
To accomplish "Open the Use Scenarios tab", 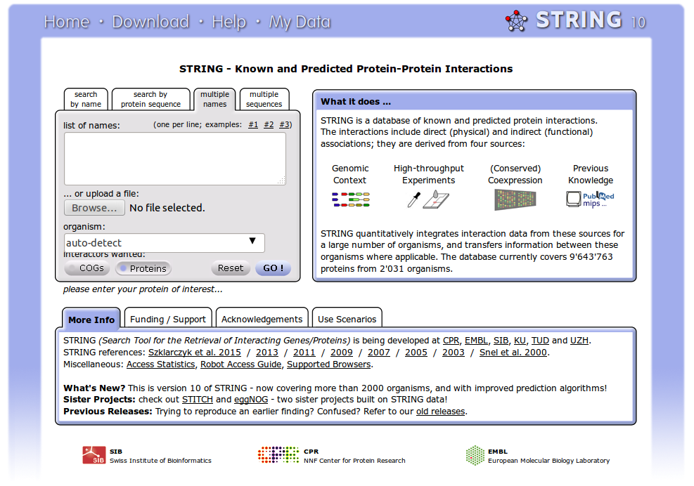I will point(347,319).
